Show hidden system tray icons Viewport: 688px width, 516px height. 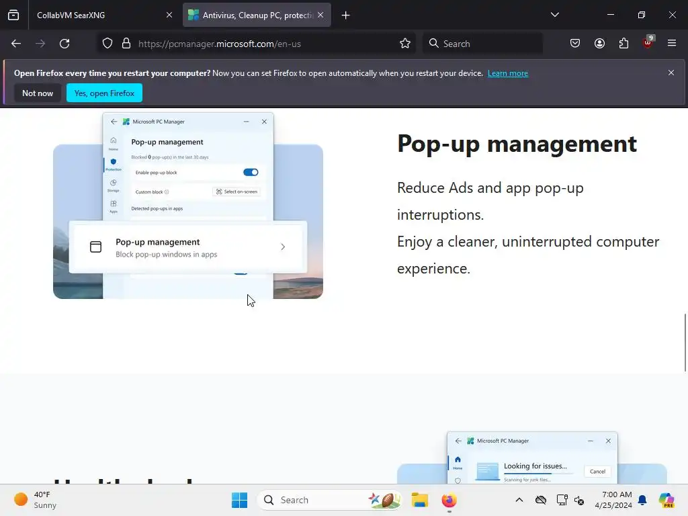519,500
